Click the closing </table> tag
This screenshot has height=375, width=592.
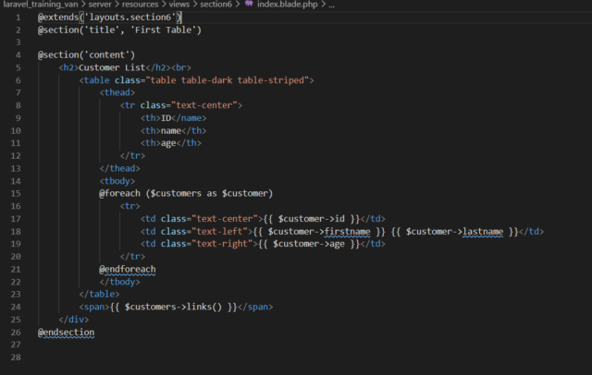coord(99,294)
